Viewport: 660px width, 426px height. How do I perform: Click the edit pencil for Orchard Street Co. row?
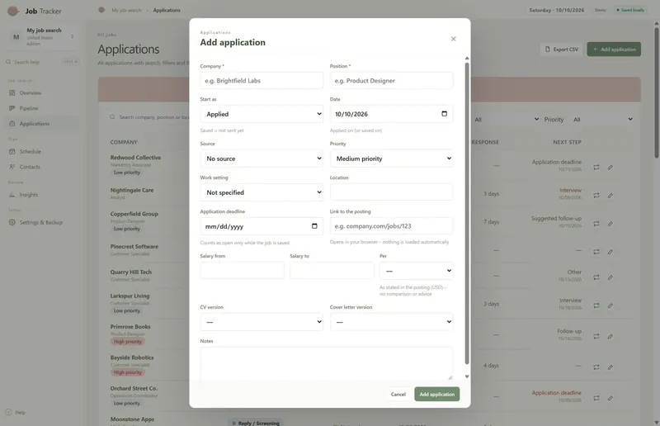[610, 398]
